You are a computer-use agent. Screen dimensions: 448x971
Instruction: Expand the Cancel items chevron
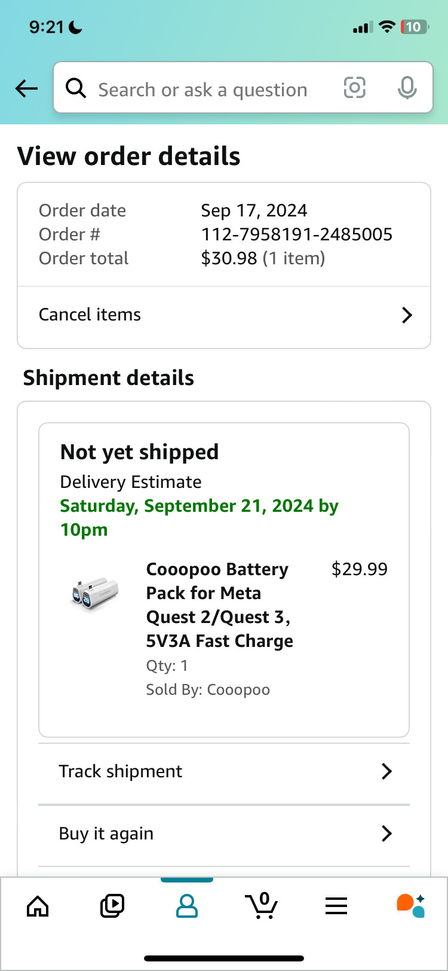tap(407, 315)
